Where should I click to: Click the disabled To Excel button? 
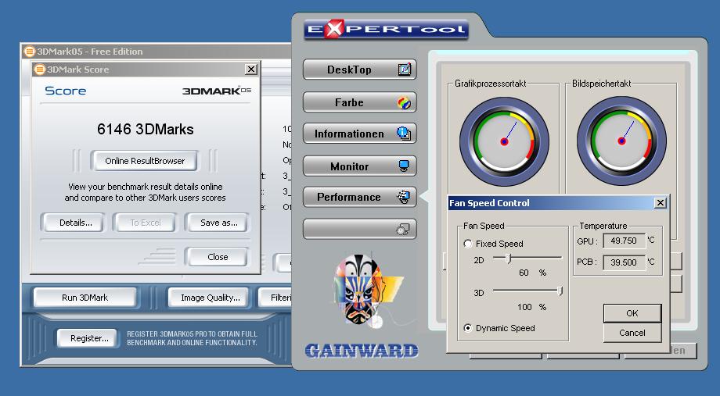click(146, 223)
